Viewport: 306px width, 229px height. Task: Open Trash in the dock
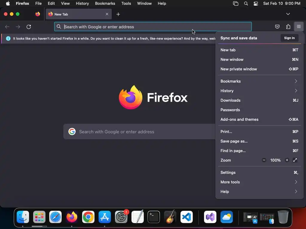pos(283,217)
